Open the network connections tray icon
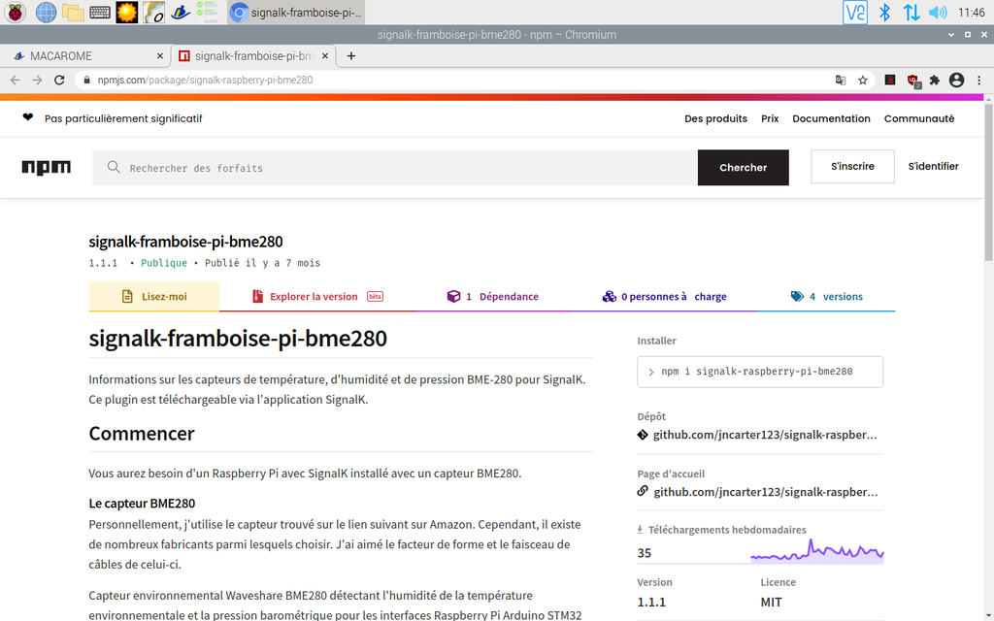The image size is (994, 621). click(x=911, y=12)
